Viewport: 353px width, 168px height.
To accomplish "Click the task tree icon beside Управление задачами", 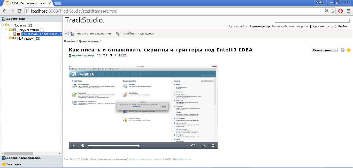I will tap(72, 34).
